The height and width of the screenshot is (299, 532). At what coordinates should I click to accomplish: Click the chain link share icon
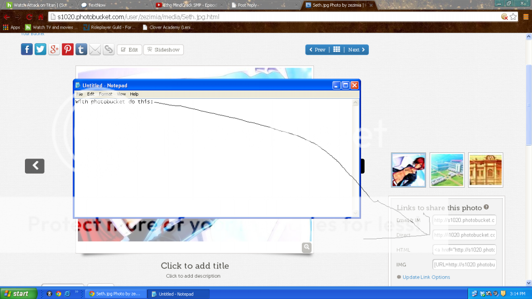pos(108,49)
